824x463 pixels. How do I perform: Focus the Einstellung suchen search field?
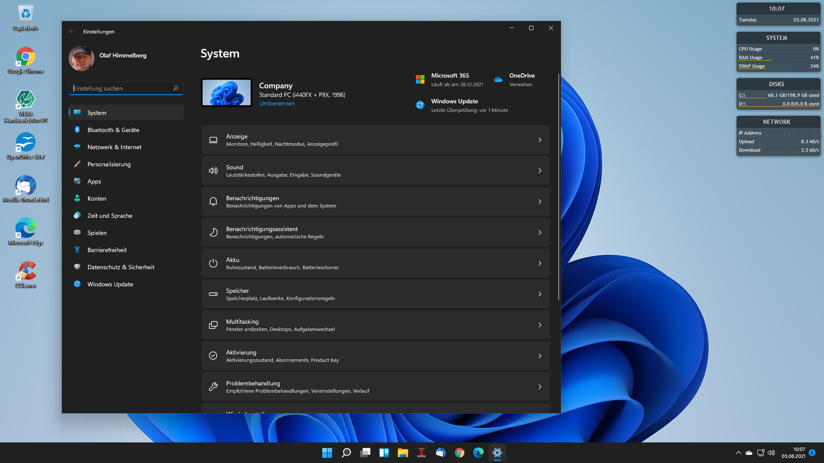pos(126,88)
